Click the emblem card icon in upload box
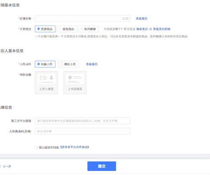This screenshot has height=175, width=210. (75, 79)
